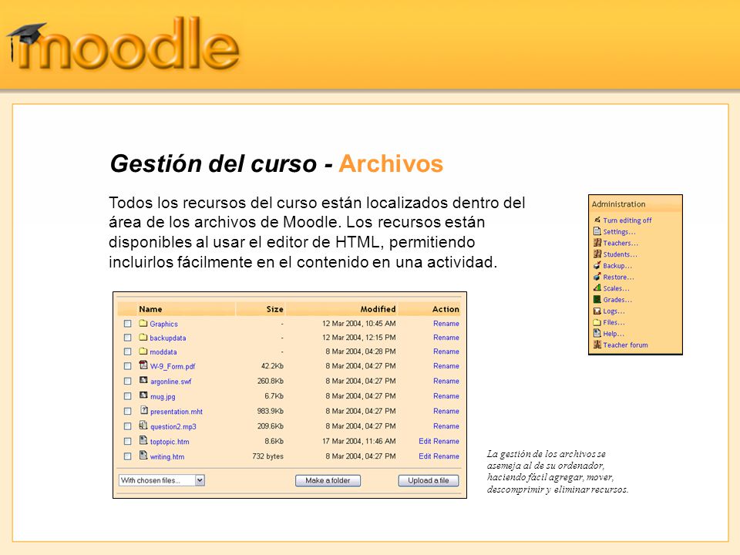Check the box for backupdata folder

click(x=127, y=338)
